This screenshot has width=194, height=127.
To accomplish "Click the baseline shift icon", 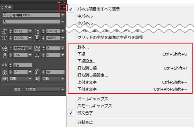I will (x=5, y=65).
